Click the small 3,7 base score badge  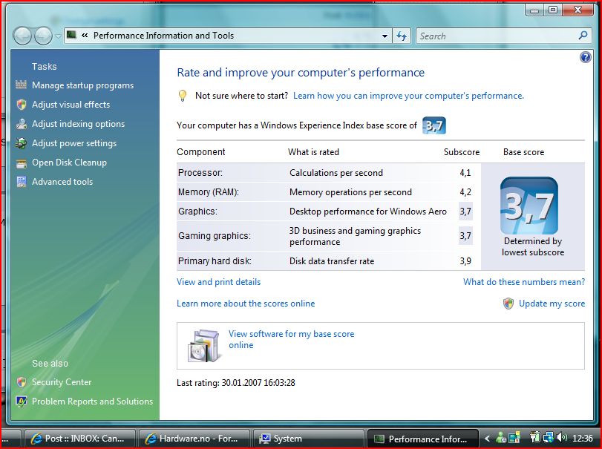[434, 125]
